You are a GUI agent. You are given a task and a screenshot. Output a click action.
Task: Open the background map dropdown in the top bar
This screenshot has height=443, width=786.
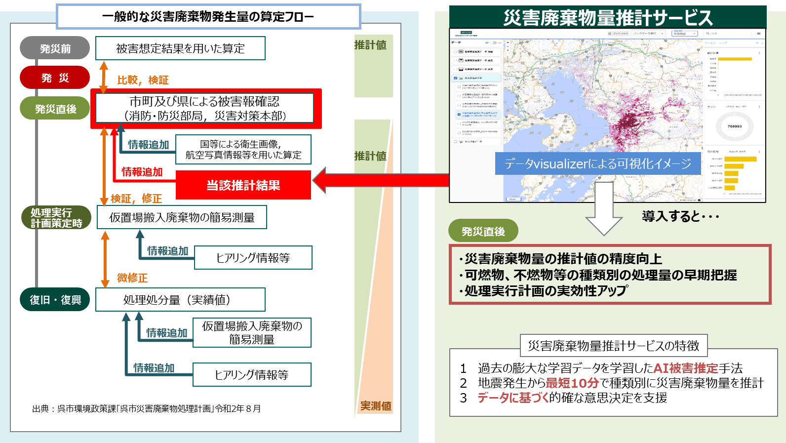684,34
